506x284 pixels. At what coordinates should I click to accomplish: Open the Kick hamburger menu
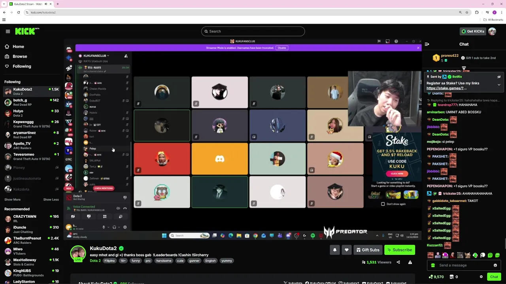click(8, 31)
